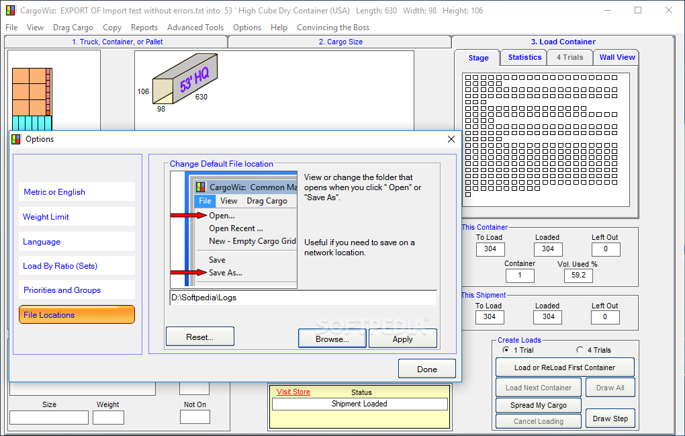Click the Size input field
685x436 pixels.
point(49,417)
